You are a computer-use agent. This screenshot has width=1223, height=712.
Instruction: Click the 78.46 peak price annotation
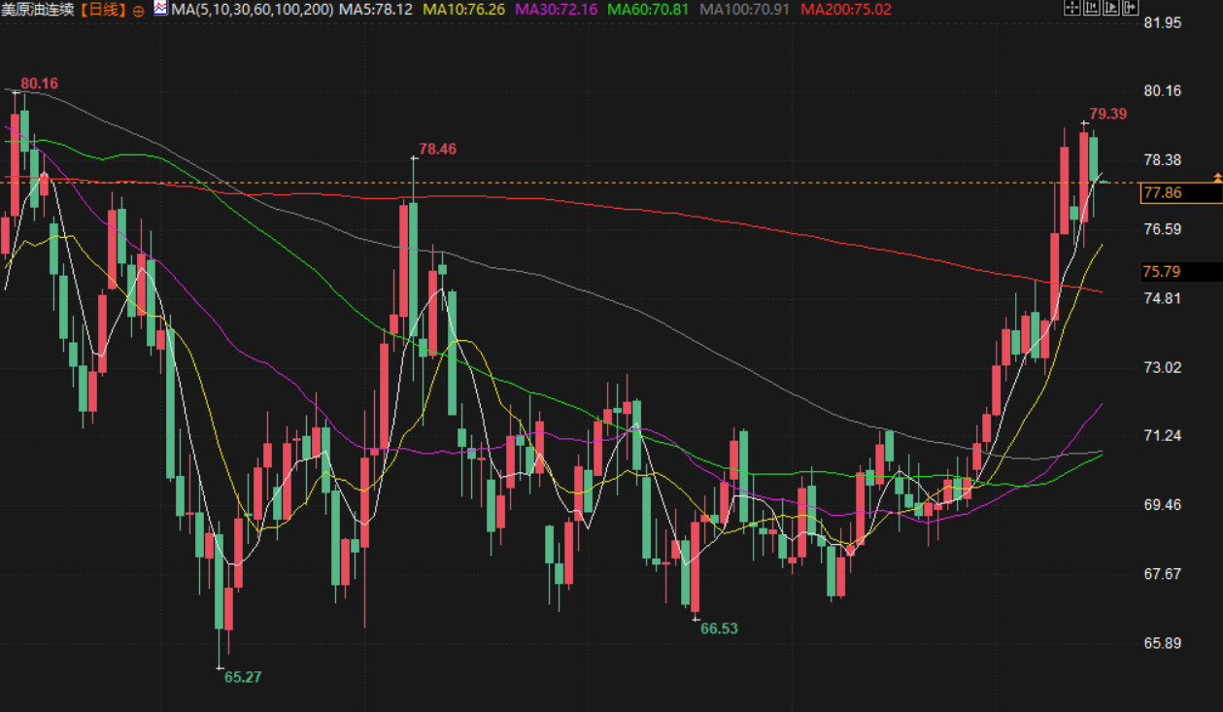(437, 149)
